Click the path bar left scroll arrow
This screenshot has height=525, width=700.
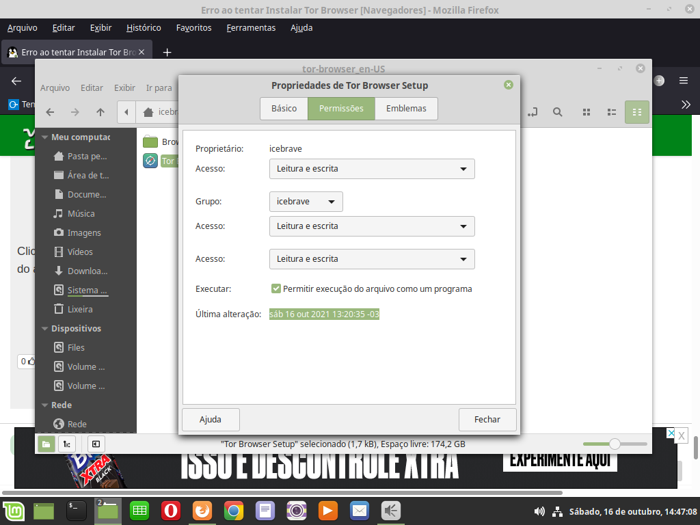click(126, 112)
